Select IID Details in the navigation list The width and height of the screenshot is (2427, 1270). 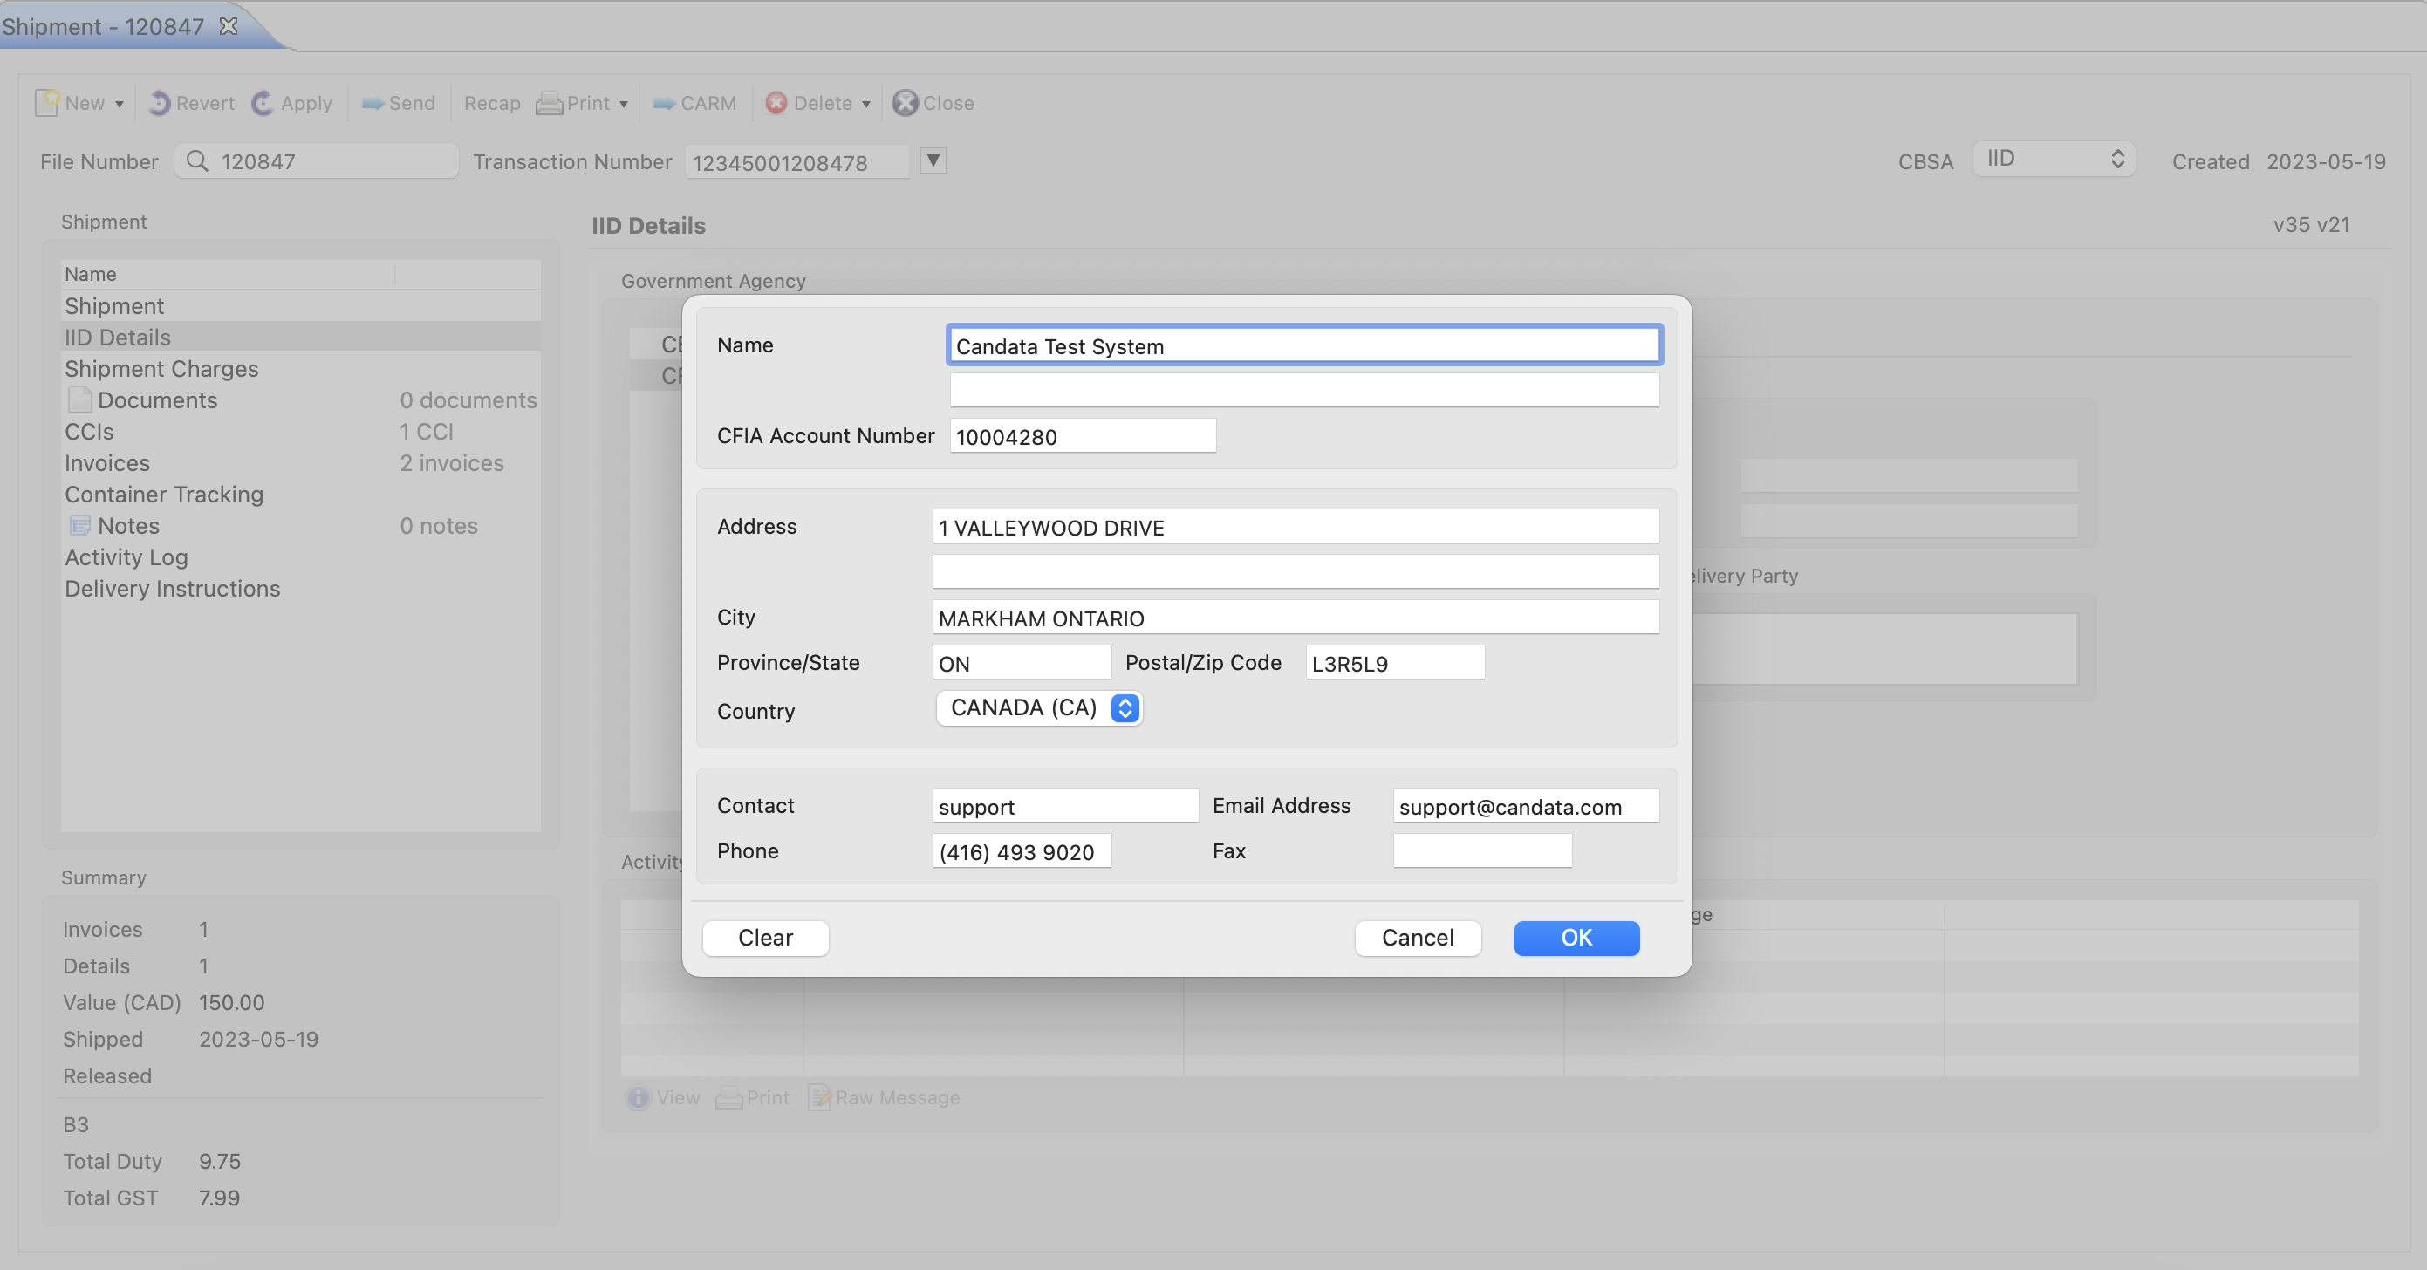tap(301, 338)
